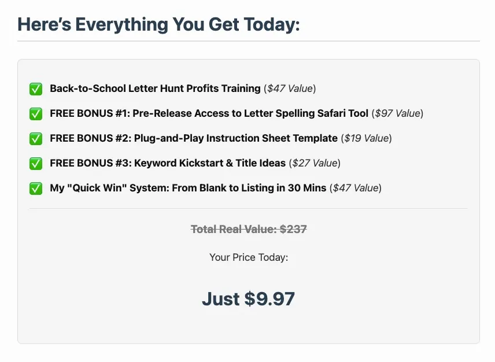The width and height of the screenshot is (495, 362).
Task: Click the ($19 Value) label
Action: [x=366, y=139]
